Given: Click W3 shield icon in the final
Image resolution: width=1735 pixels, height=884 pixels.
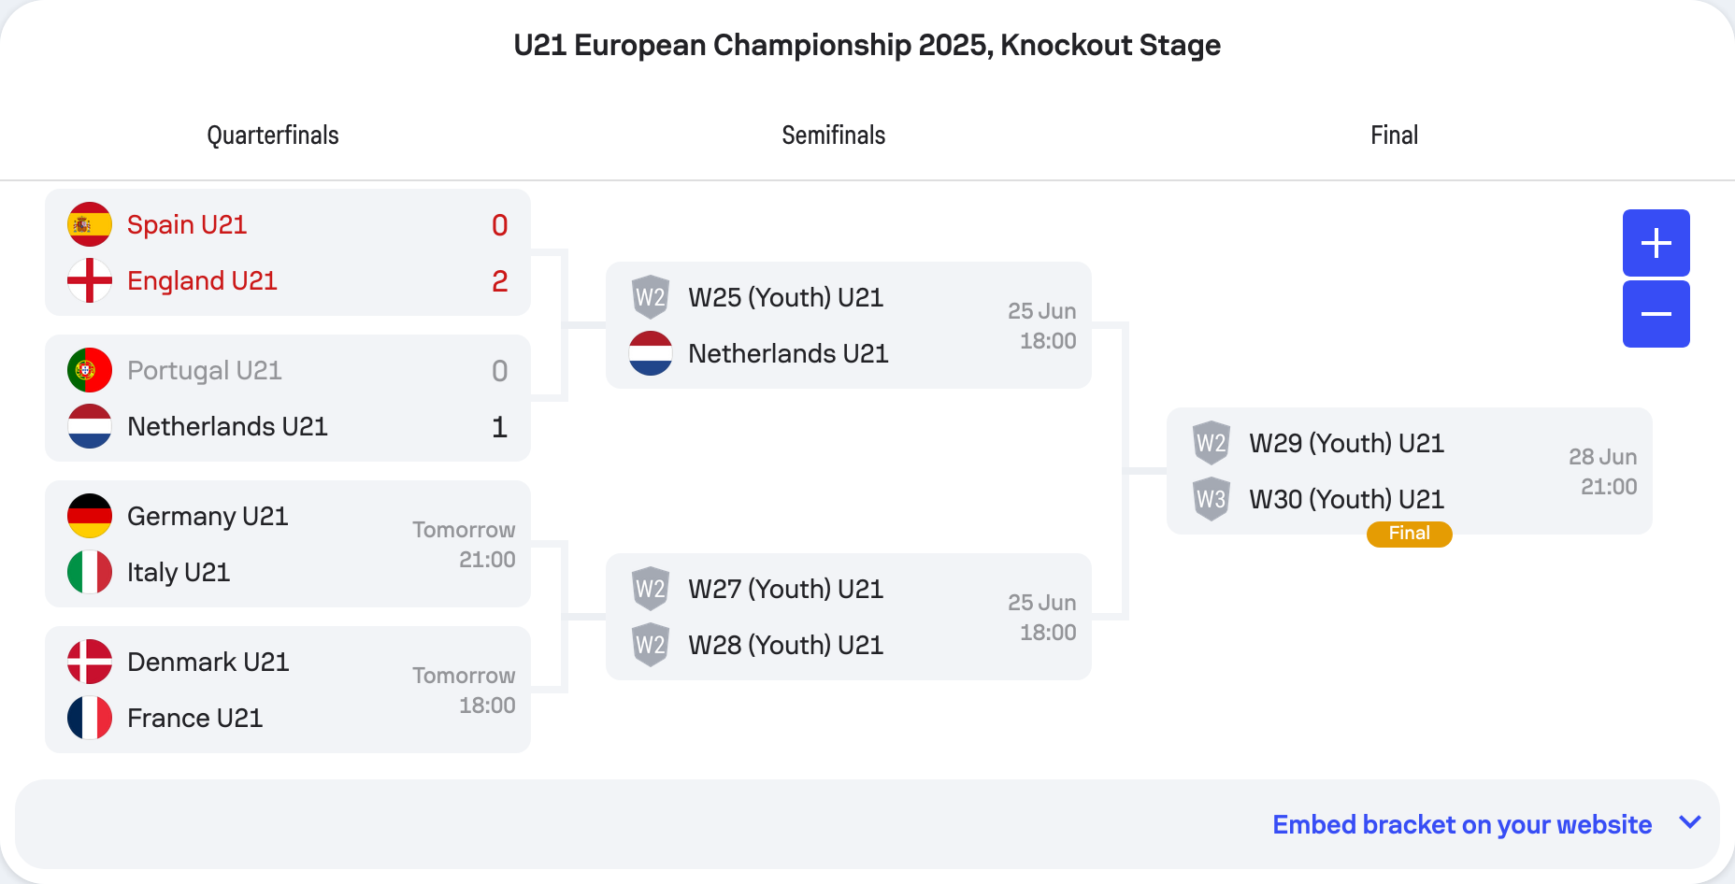Looking at the screenshot, I should click(1211, 499).
